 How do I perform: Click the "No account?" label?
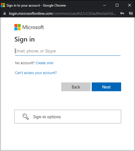coord(25,63)
